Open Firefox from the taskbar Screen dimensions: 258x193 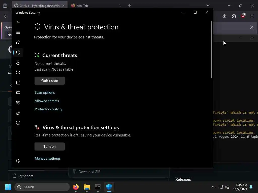[x=76, y=187]
